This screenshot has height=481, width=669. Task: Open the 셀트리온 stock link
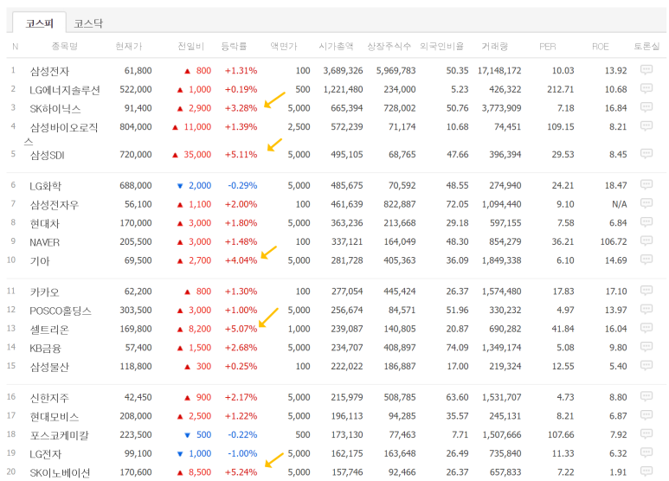49,330
